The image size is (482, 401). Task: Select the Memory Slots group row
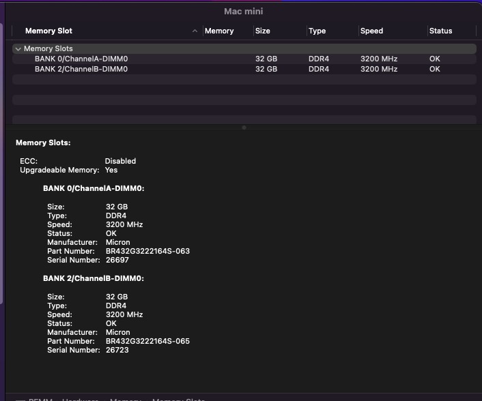click(244, 48)
